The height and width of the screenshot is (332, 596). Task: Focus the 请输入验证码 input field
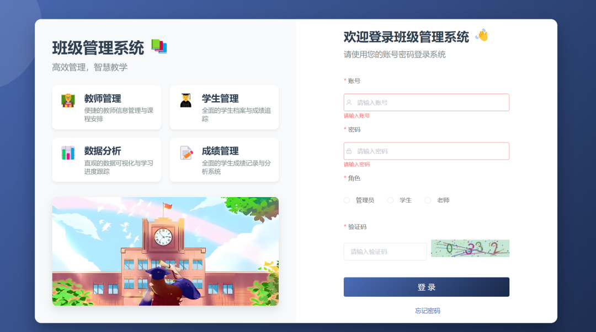pyautogui.click(x=385, y=252)
